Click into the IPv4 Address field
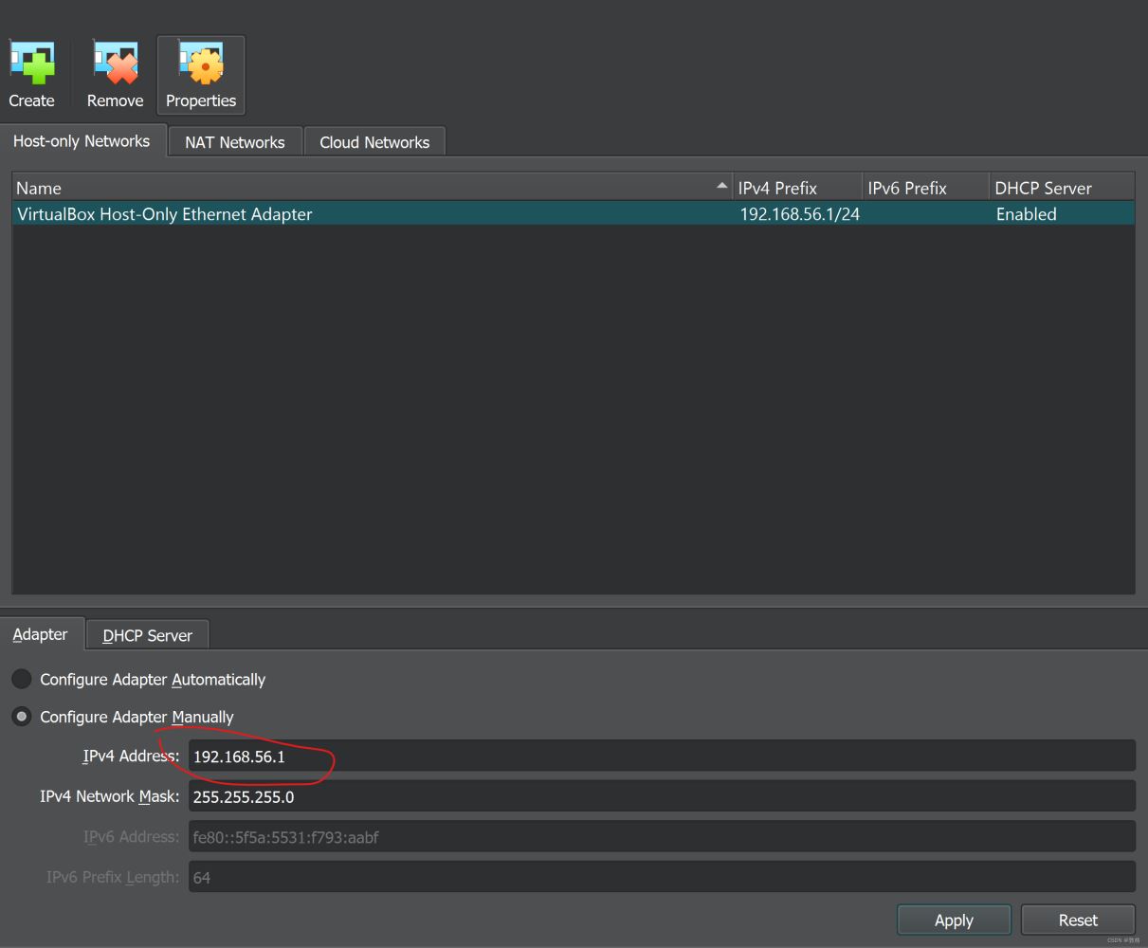 [x=661, y=757]
